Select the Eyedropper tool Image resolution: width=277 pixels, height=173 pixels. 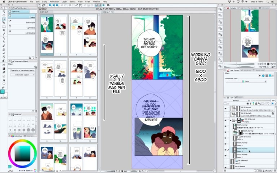(x=4, y=34)
